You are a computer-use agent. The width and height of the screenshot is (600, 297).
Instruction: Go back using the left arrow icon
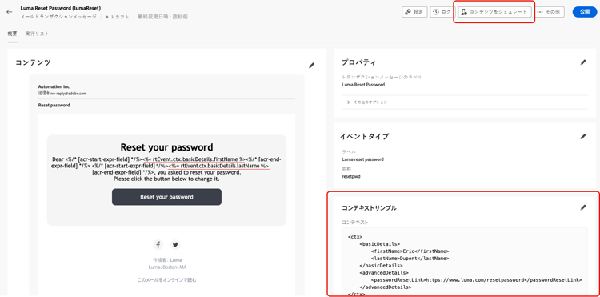[10, 12]
